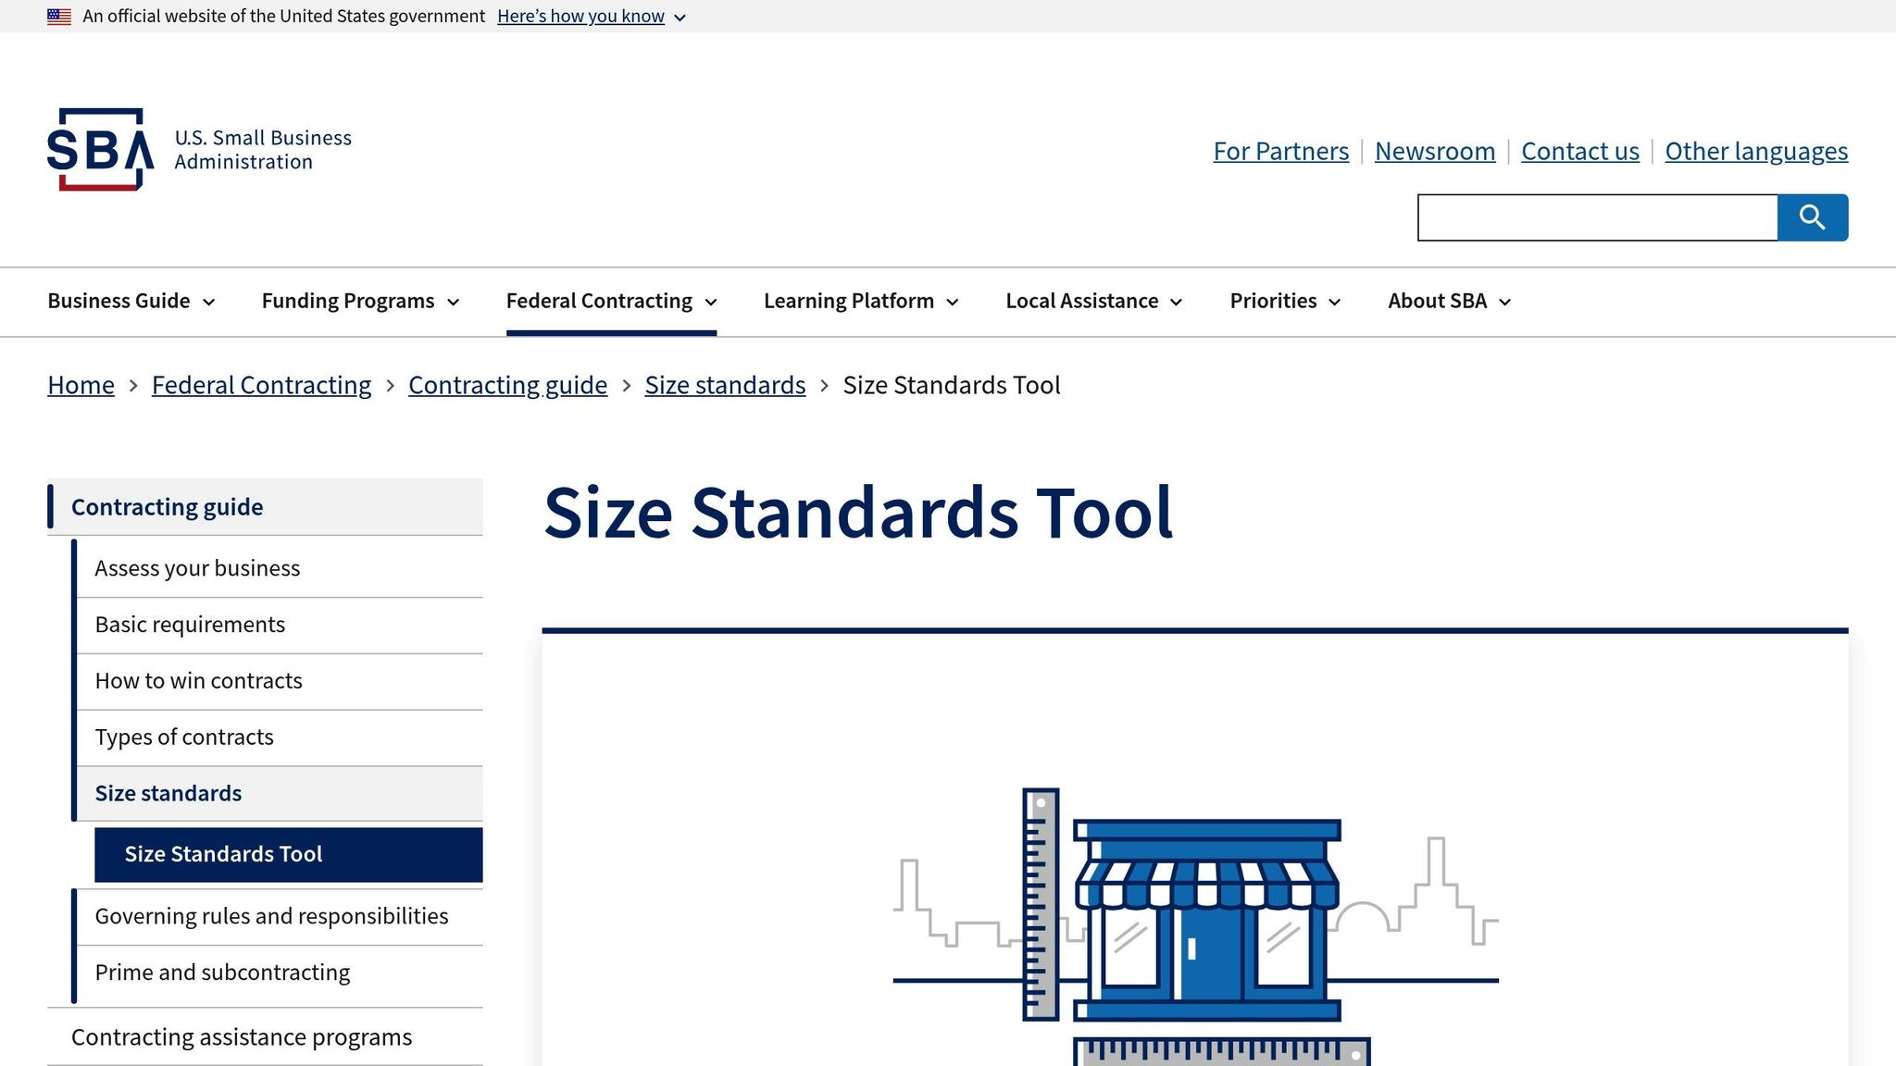Click the search magnifying glass button
Viewport: 1896px width, 1066px height.
[x=1812, y=217]
